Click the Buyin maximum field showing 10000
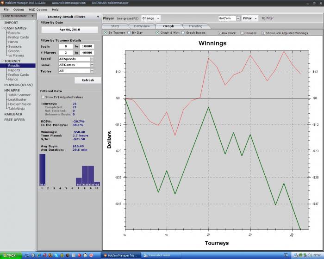324x259 pixels. pos(87,46)
